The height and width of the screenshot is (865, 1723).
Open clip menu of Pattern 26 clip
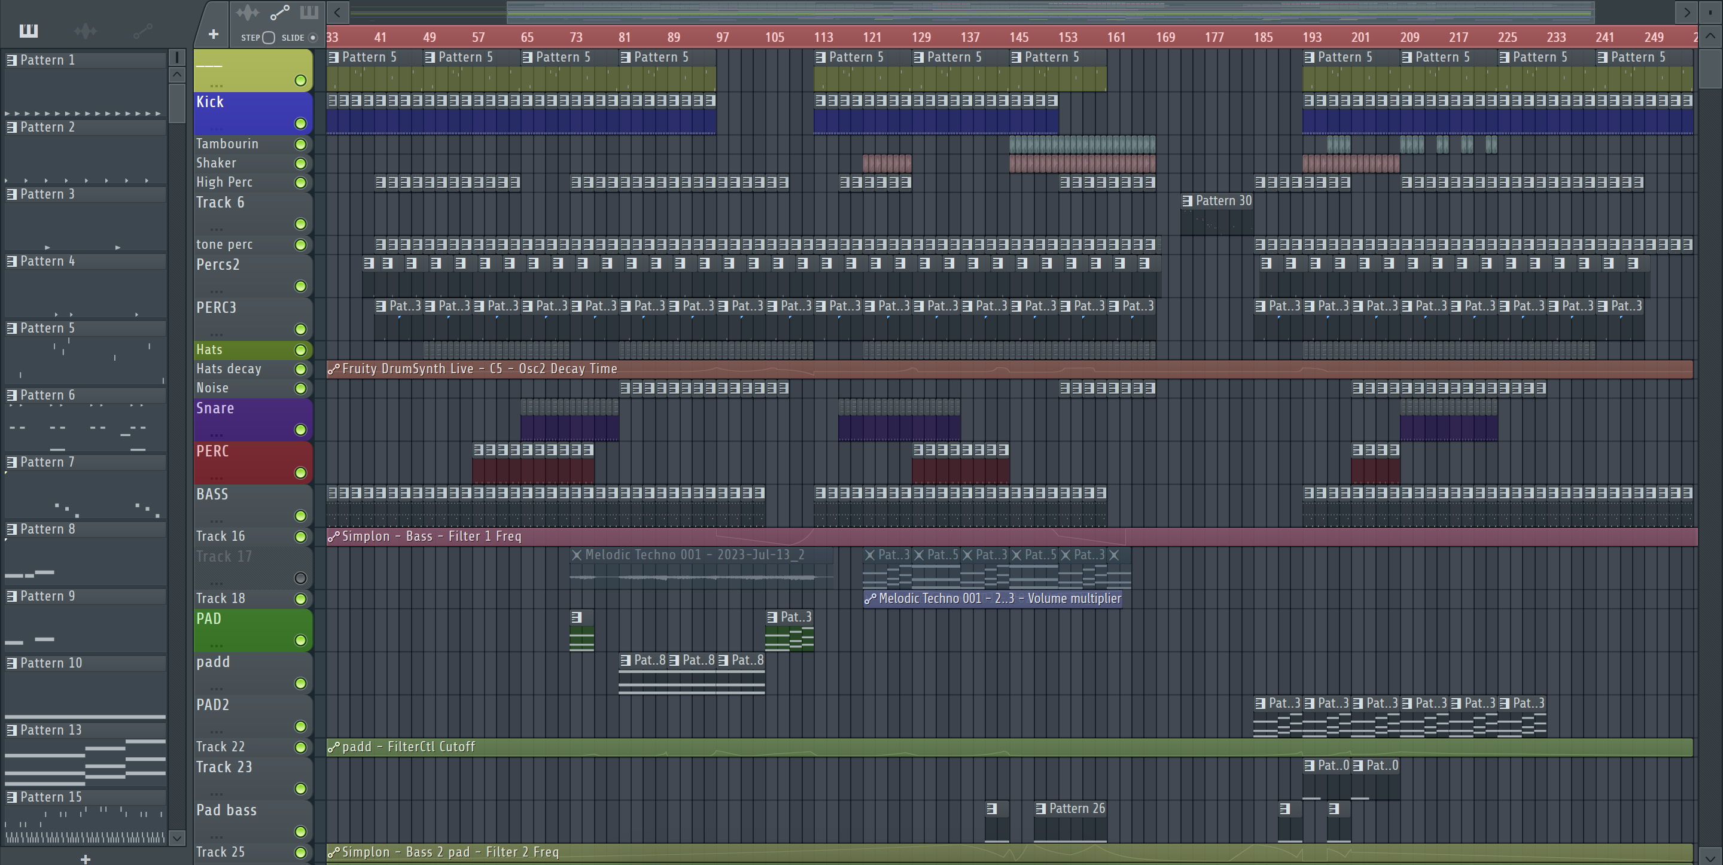pyautogui.click(x=1041, y=809)
